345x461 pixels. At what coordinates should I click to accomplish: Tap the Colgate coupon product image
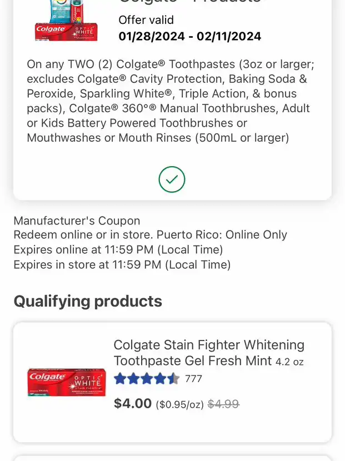(x=66, y=21)
